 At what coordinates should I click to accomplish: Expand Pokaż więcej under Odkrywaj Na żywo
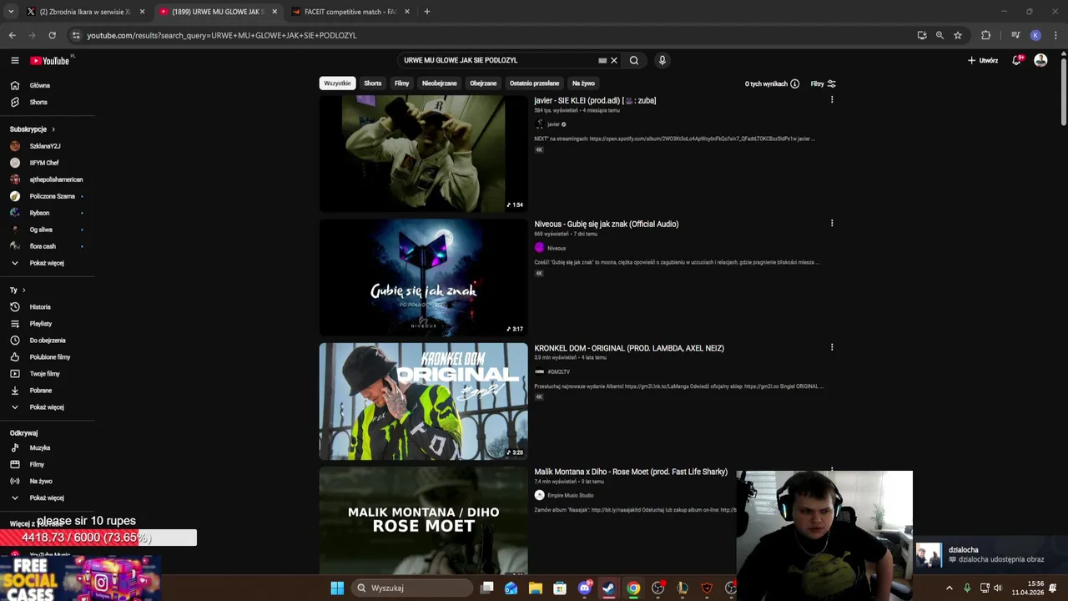pyautogui.click(x=47, y=498)
